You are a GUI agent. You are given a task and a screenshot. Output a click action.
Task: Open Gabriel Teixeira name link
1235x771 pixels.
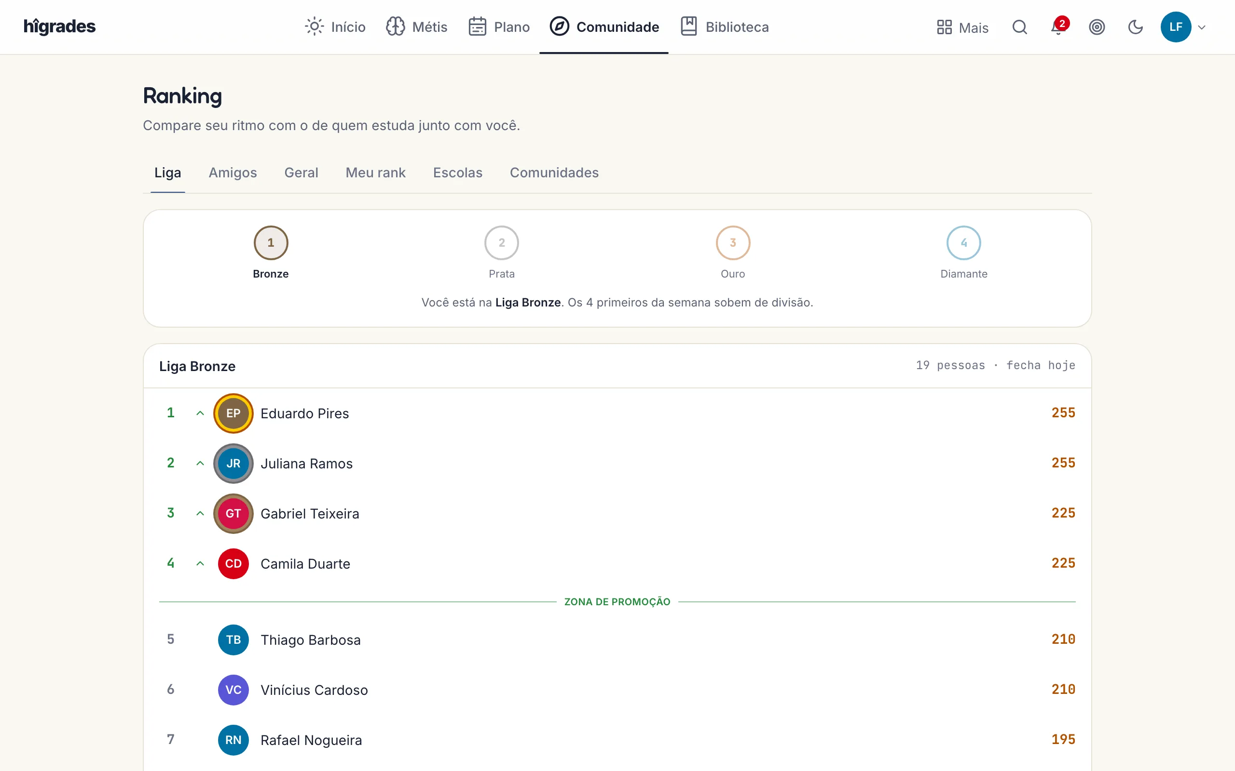click(310, 514)
